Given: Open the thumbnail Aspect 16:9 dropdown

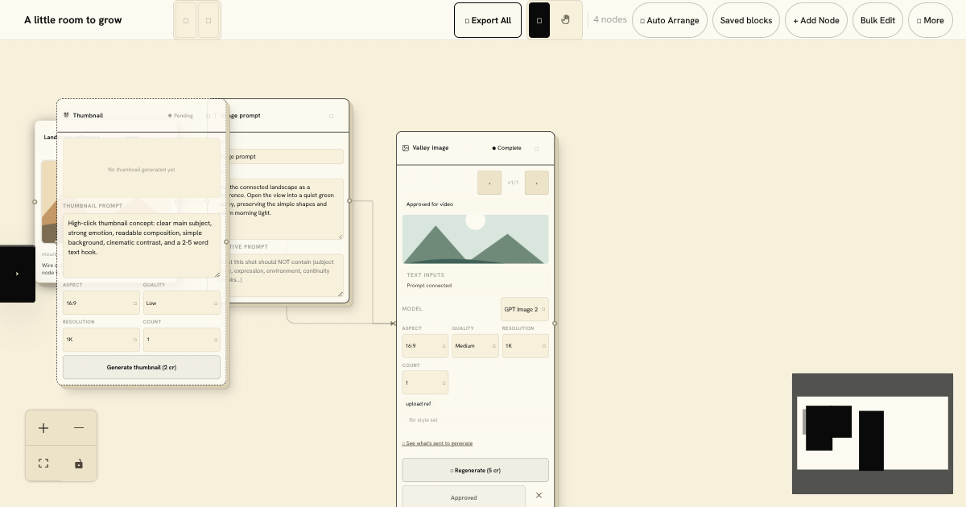Looking at the screenshot, I should coord(101,303).
